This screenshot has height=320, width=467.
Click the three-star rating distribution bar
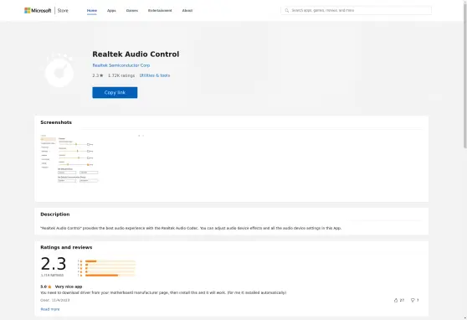(x=110, y=268)
